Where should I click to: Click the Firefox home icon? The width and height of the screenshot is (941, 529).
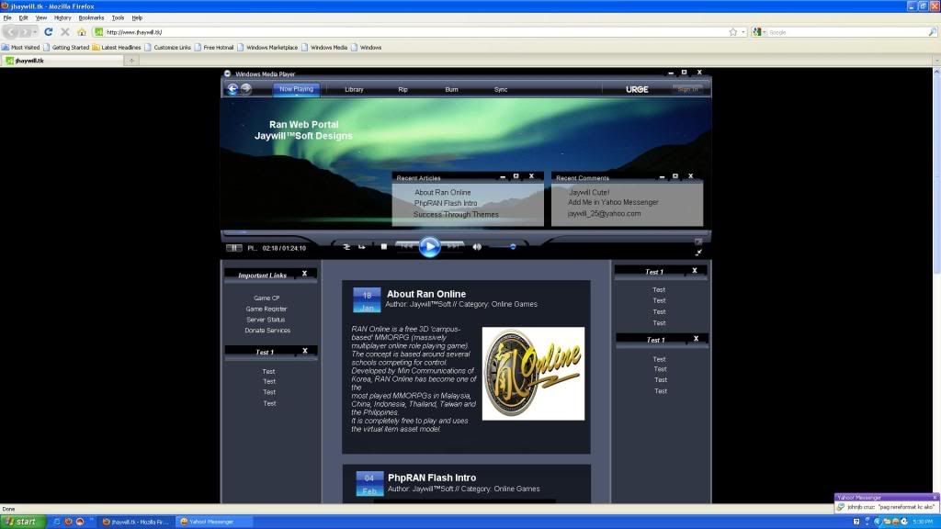[x=82, y=31]
